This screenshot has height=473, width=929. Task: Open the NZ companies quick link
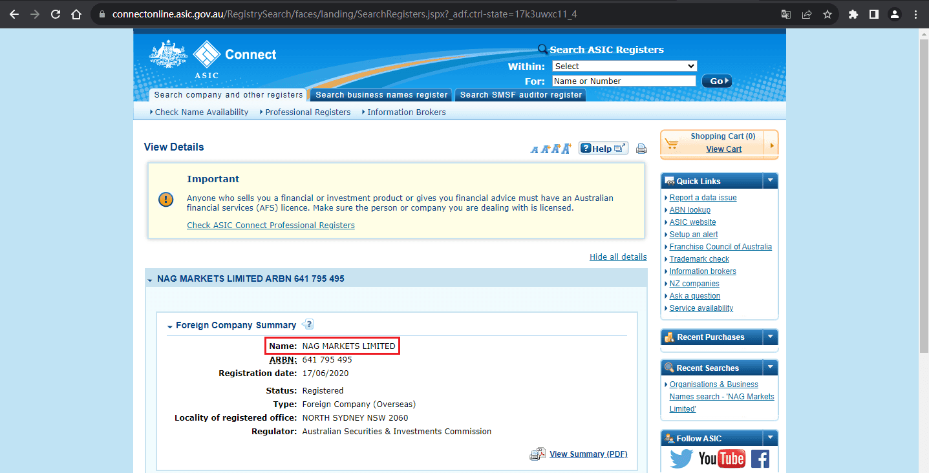point(694,284)
